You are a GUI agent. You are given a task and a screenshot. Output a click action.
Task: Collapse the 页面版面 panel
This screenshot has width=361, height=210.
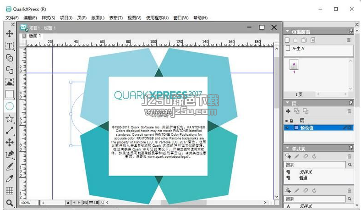[287, 31]
